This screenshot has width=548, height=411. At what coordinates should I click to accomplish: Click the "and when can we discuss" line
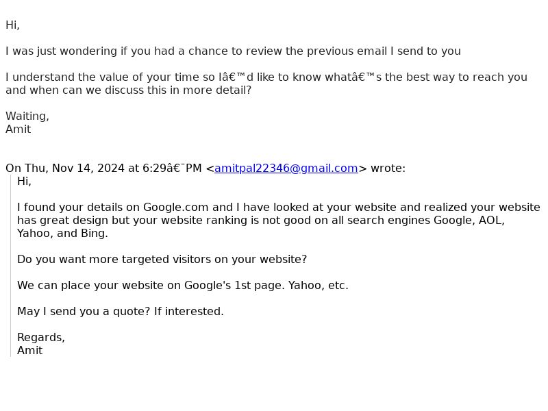click(x=128, y=90)
